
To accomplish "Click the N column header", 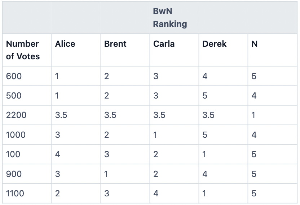I will [254, 44].
